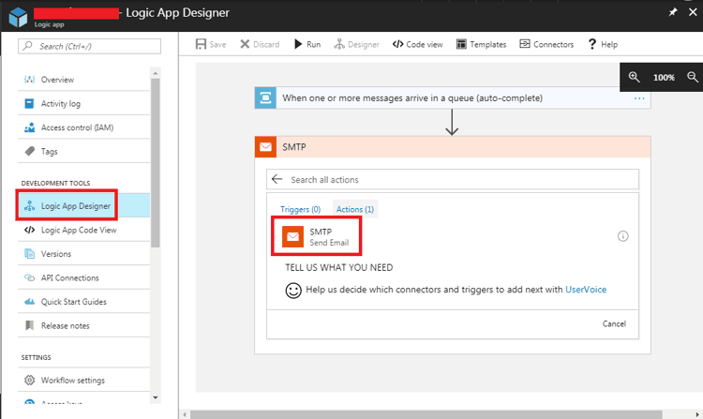
Task: Click the queue trigger step icon
Action: point(265,97)
